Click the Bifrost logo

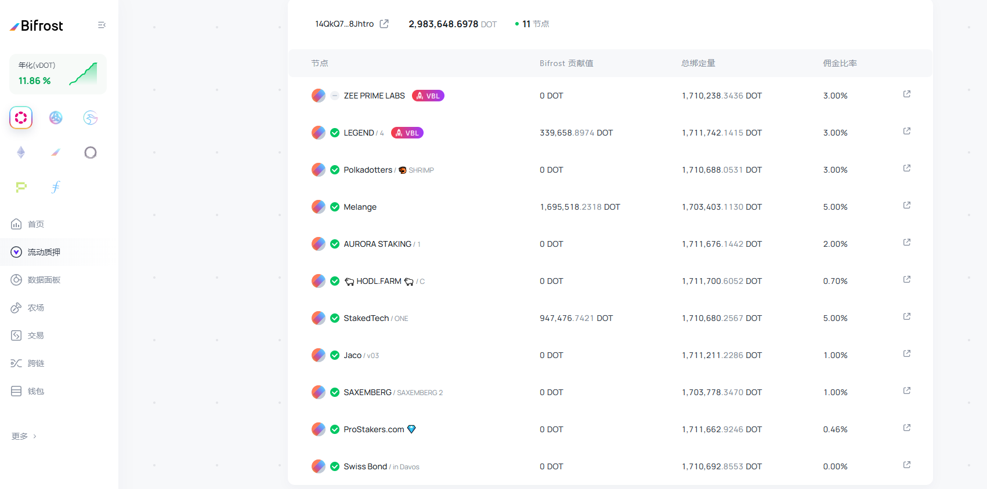coord(36,25)
